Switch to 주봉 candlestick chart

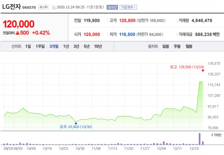[177, 46]
